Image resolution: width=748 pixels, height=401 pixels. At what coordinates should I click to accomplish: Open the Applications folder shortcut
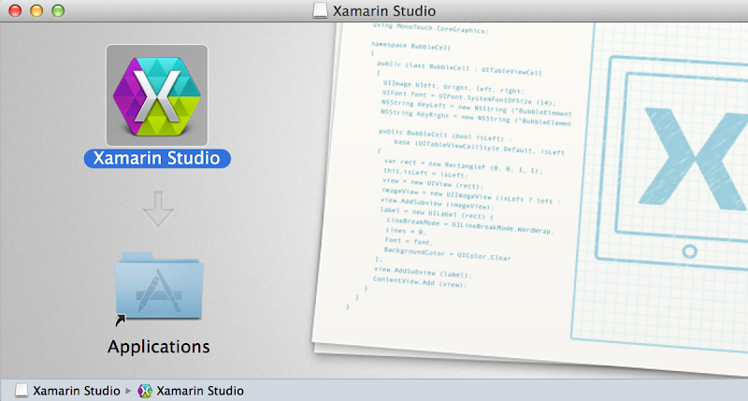point(159,287)
